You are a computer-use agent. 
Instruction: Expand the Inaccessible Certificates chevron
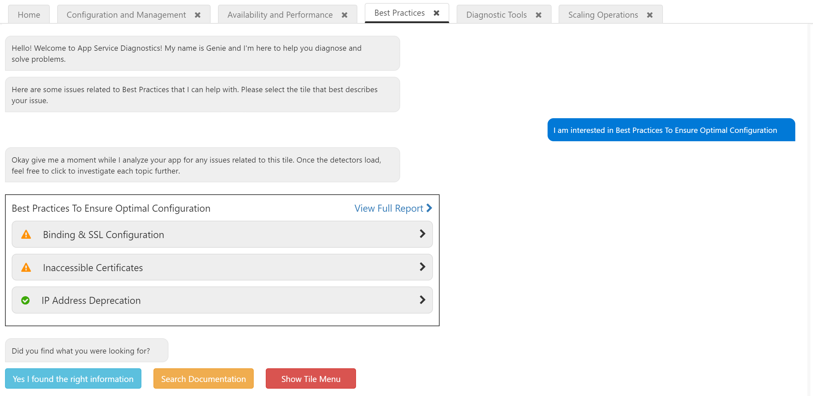click(422, 267)
